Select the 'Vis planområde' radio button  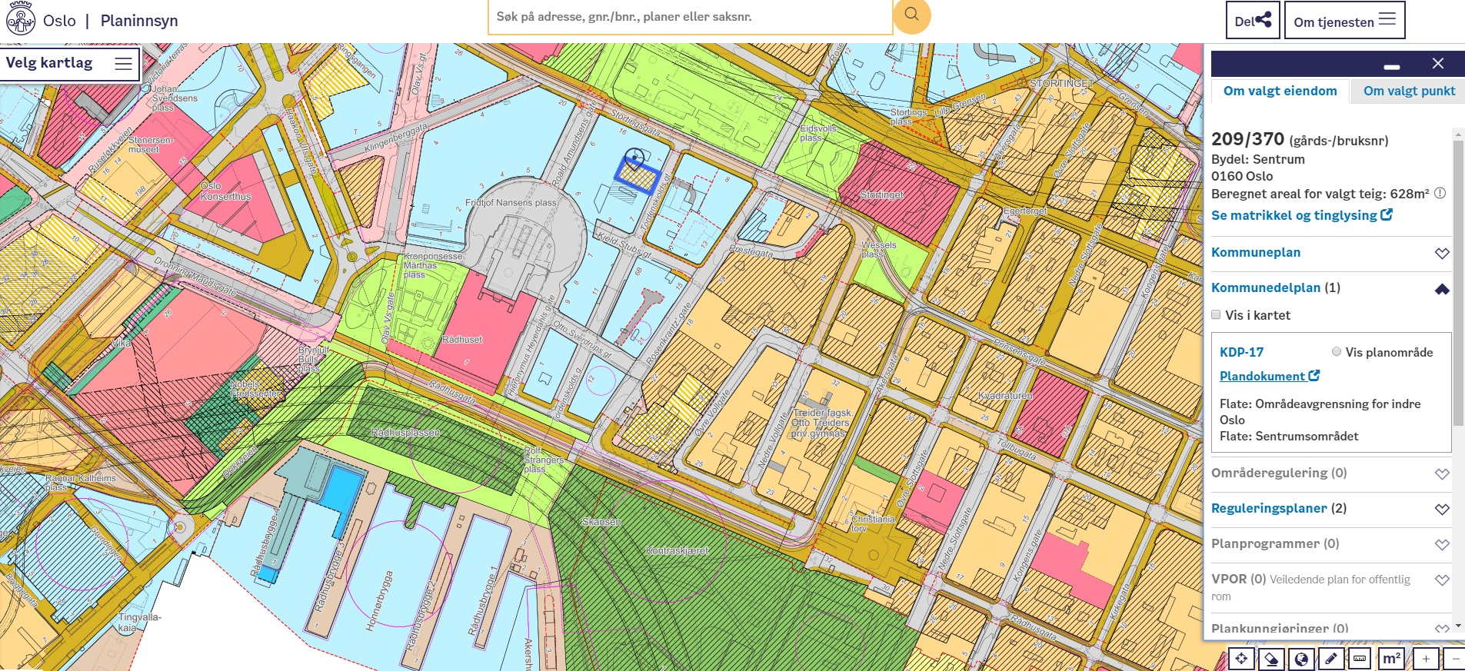click(1337, 351)
